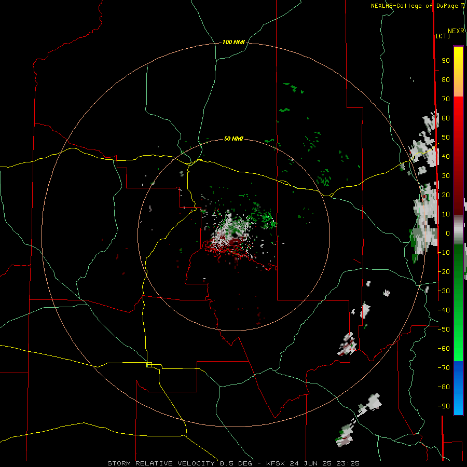Click the 100 NMI range ring label

point(233,43)
